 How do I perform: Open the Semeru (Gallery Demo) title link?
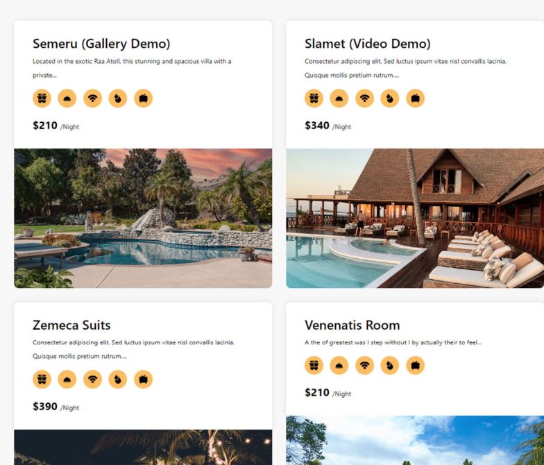point(101,44)
